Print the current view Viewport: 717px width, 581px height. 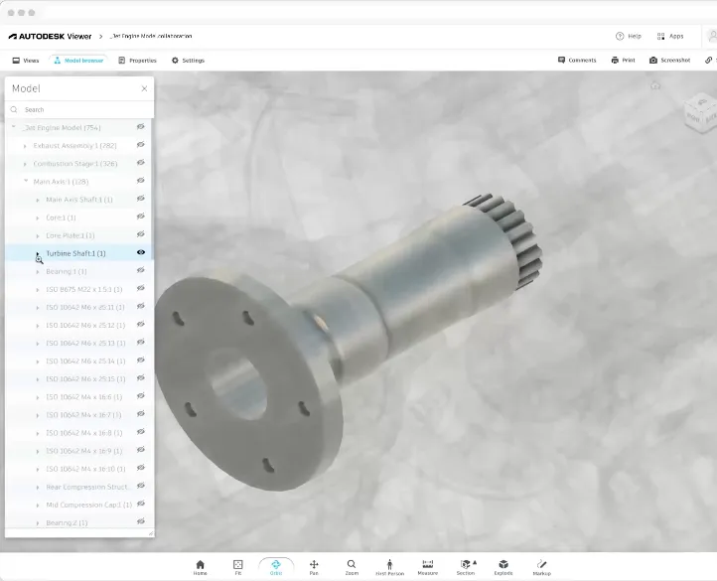point(623,60)
